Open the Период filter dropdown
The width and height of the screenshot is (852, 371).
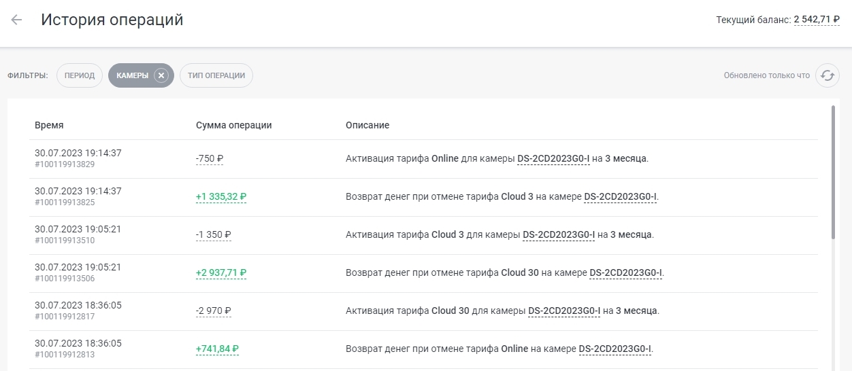[x=80, y=75]
